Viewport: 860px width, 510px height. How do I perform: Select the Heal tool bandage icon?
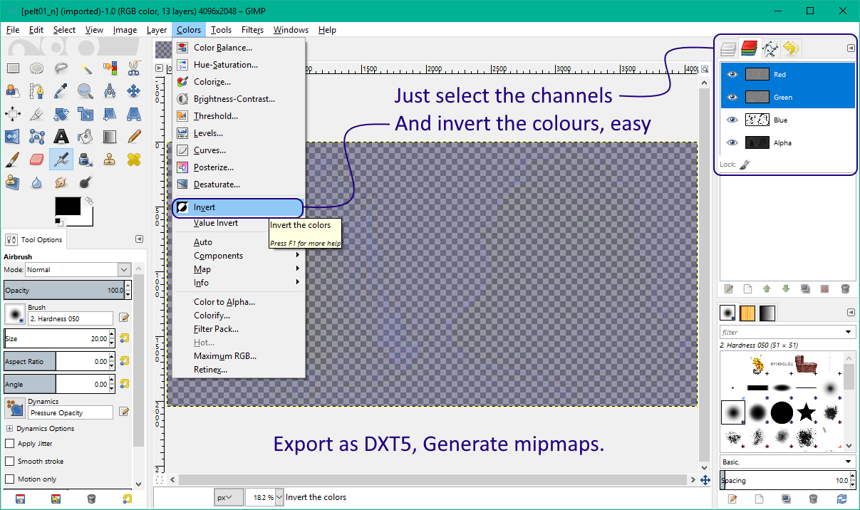[134, 160]
